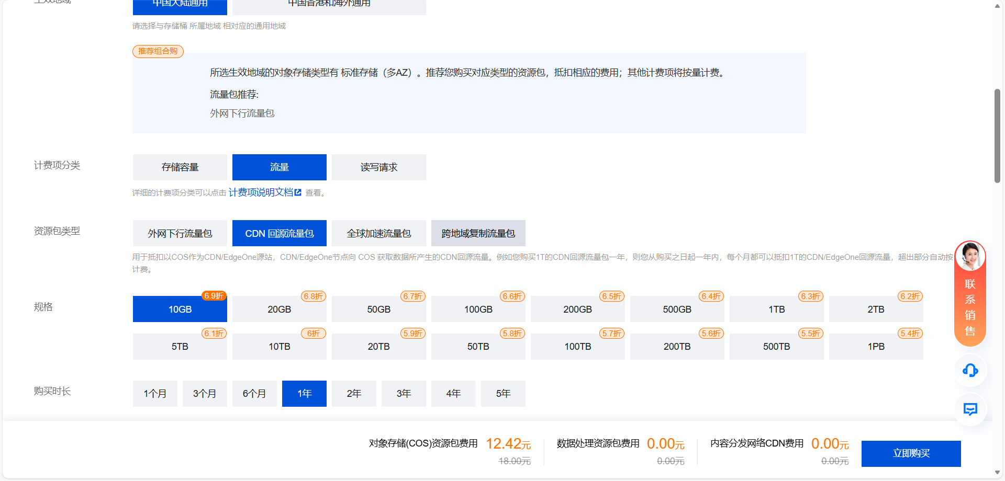Select 全球加速流量包 resource pack type
The width and height of the screenshot is (1005, 481).
coord(378,233)
